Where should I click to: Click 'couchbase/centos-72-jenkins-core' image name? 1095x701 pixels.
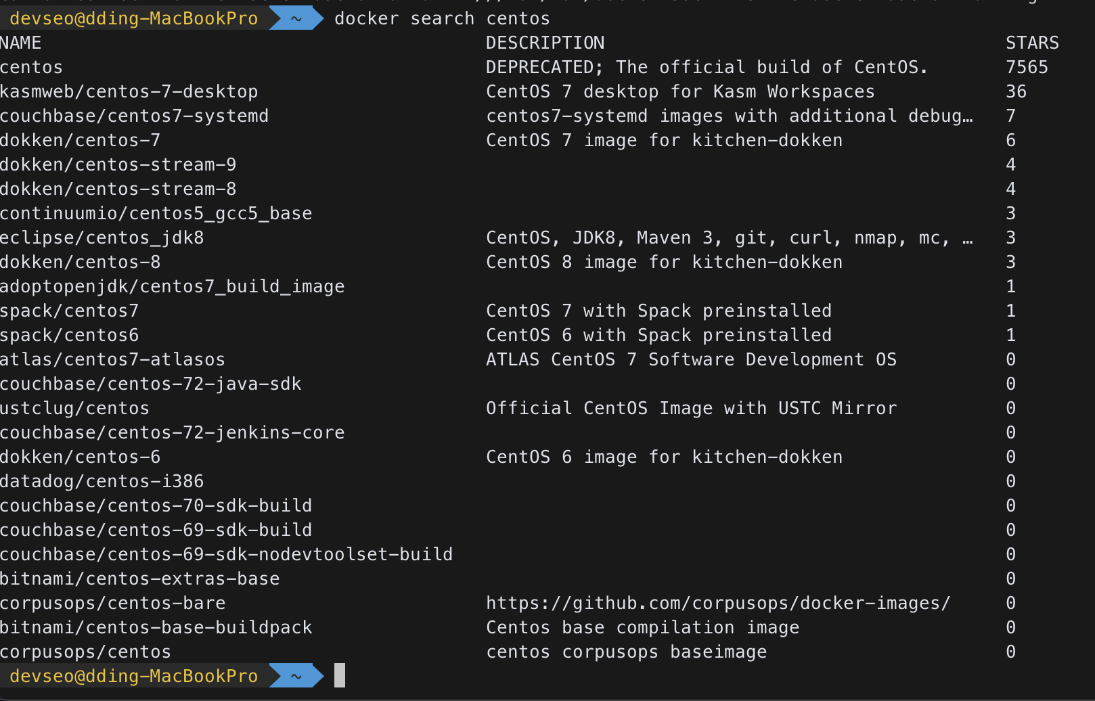(x=172, y=433)
